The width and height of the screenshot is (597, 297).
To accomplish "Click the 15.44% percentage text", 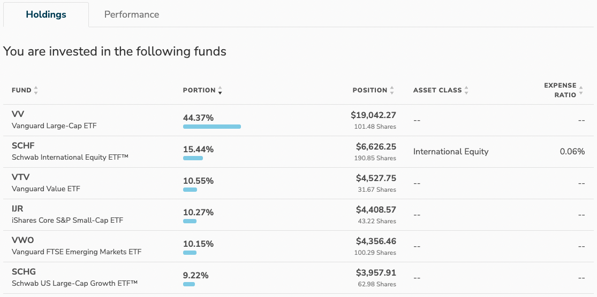I will coord(198,150).
